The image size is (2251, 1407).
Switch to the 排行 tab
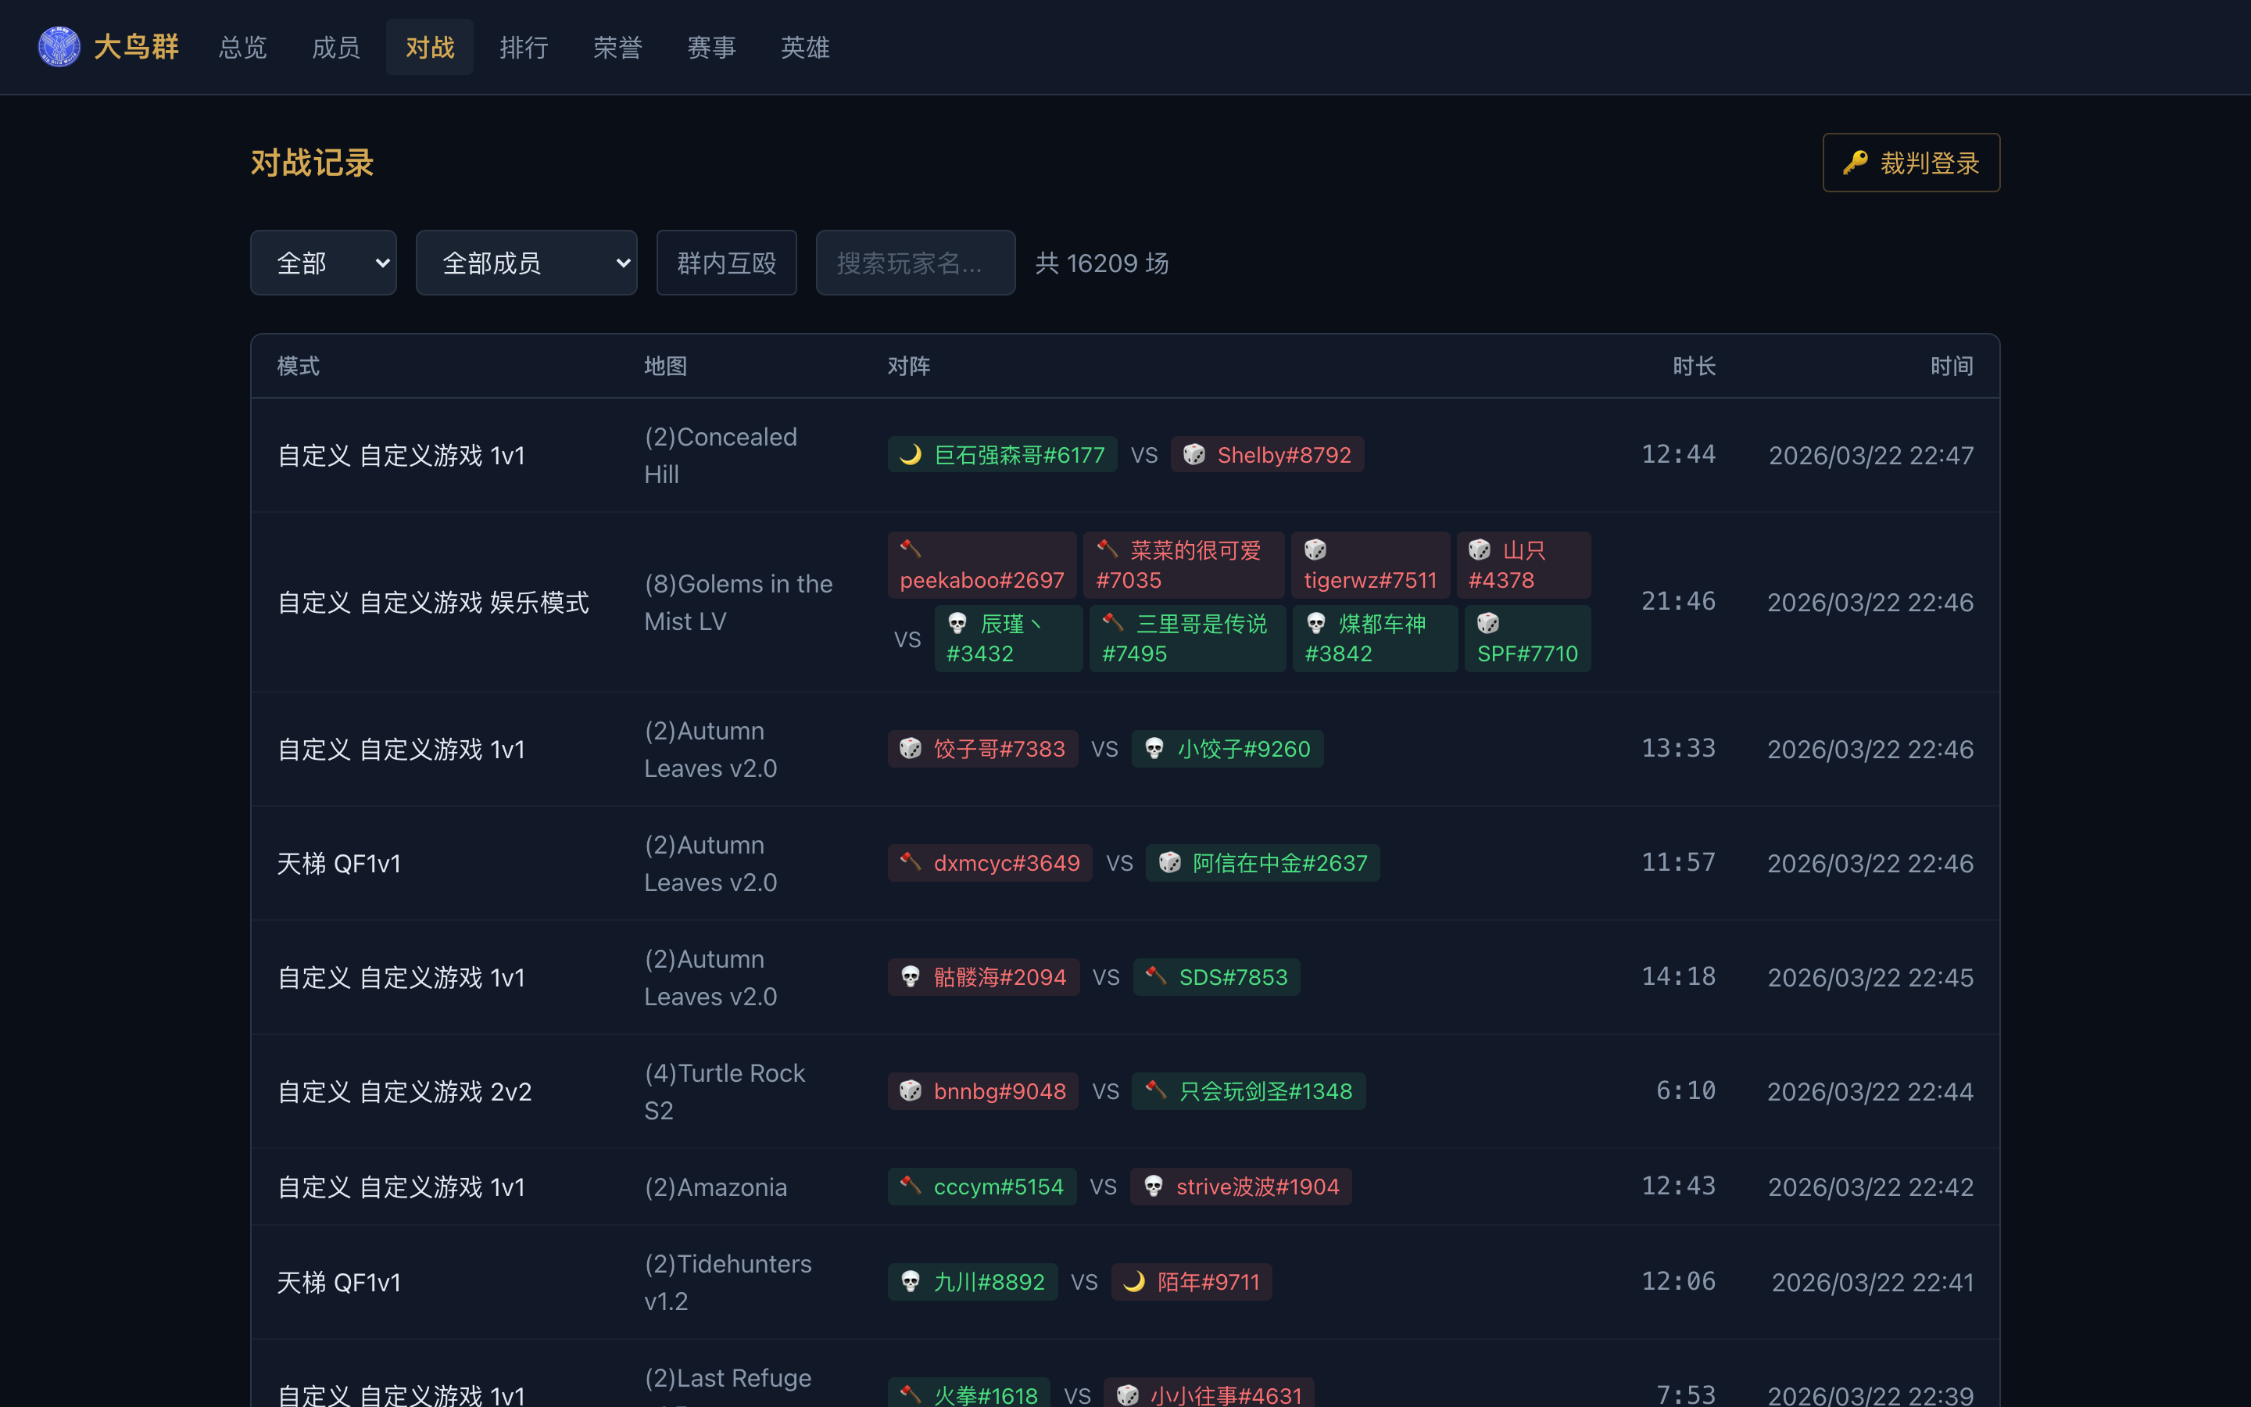(524, 47)
